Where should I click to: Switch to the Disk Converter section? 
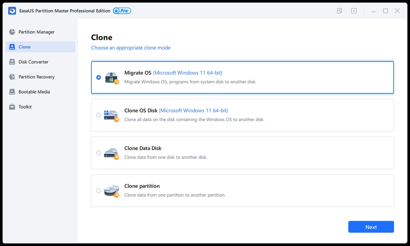[33, 62]
